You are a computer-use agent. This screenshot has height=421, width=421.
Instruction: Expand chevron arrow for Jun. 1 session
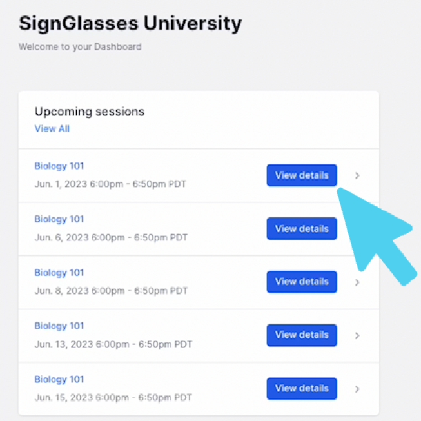pos(357,175)
